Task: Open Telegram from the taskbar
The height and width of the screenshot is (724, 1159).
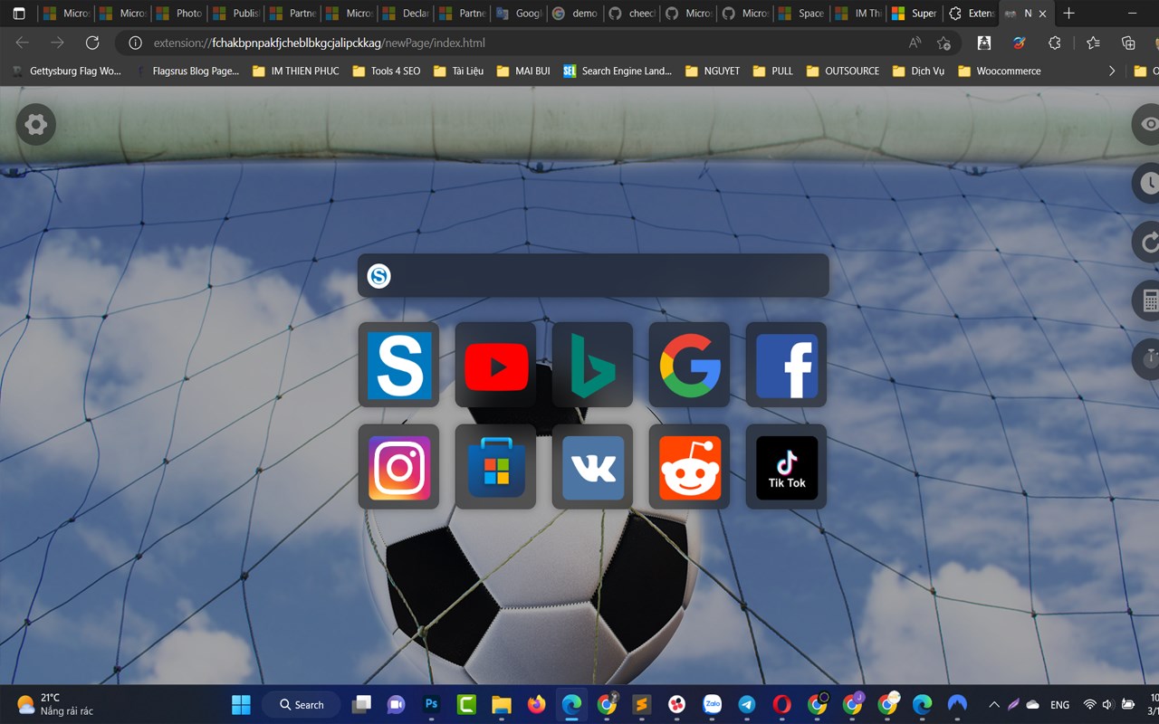Action: (x=747, y=704)
